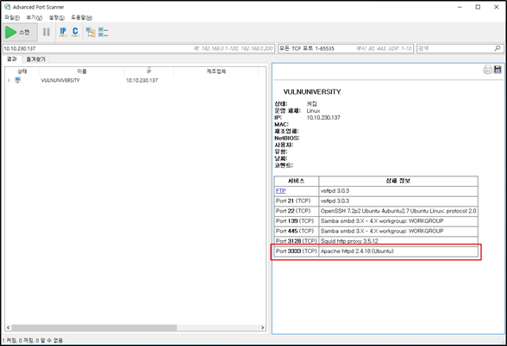Click the Port 22 (TCP) row
The height and width of the screenshot is (346, 507).
pos(376,211)
